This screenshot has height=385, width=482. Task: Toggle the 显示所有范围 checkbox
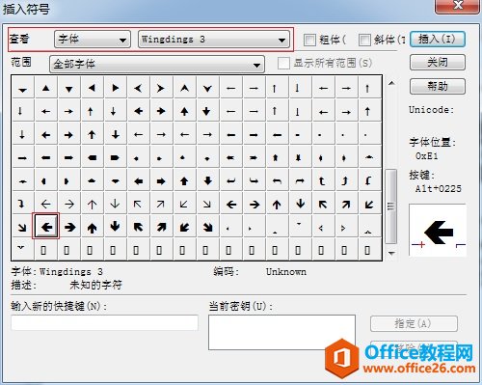(x=283, y=63)
